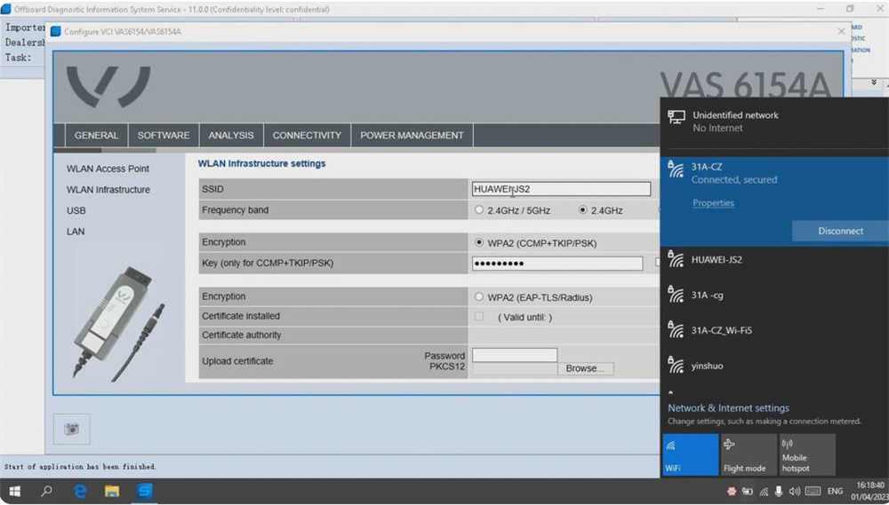The height and width of the screenshot is (505, 889).
Task: Click the Disconnect button for 31A-CZ
Action: 840,231
